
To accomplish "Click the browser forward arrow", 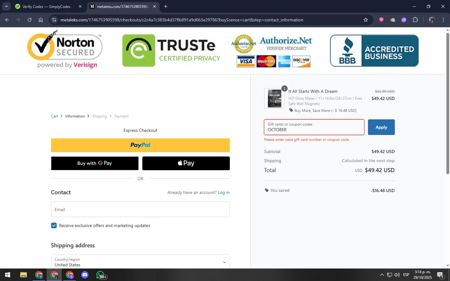I will (18, 20).
